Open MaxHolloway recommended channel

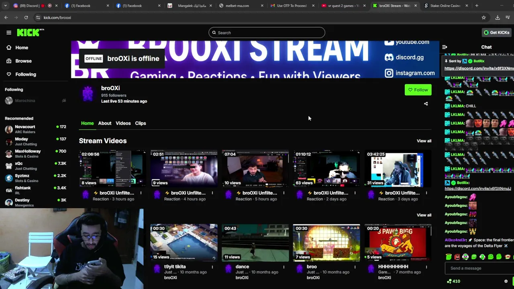pyautogui.click(x=35, y=154)
